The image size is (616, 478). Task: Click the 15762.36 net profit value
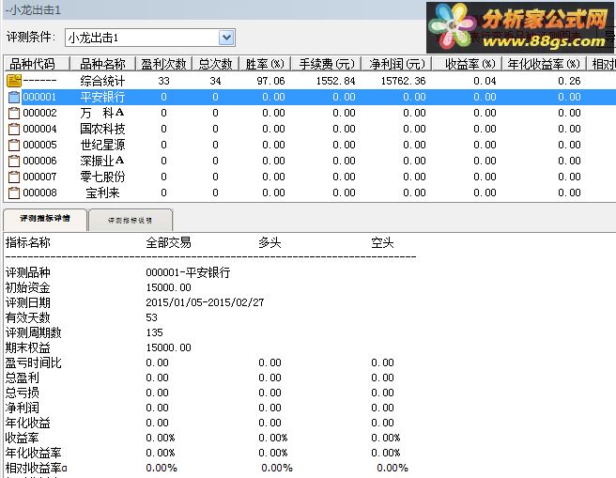(404, 81)
